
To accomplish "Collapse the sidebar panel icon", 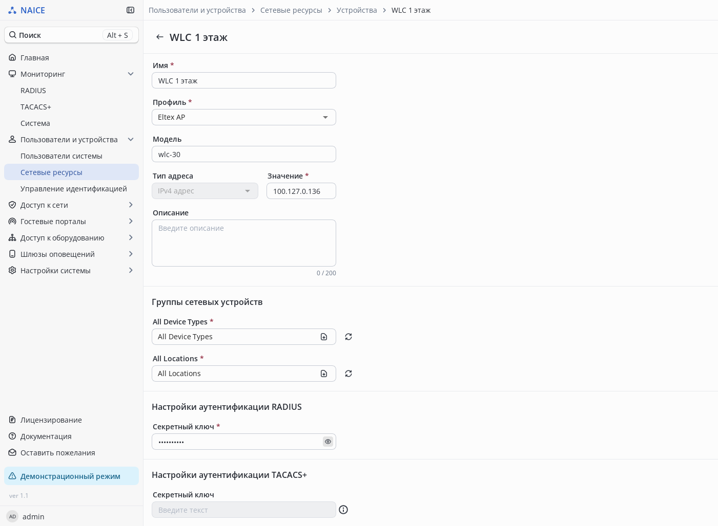I will [130, 10].
